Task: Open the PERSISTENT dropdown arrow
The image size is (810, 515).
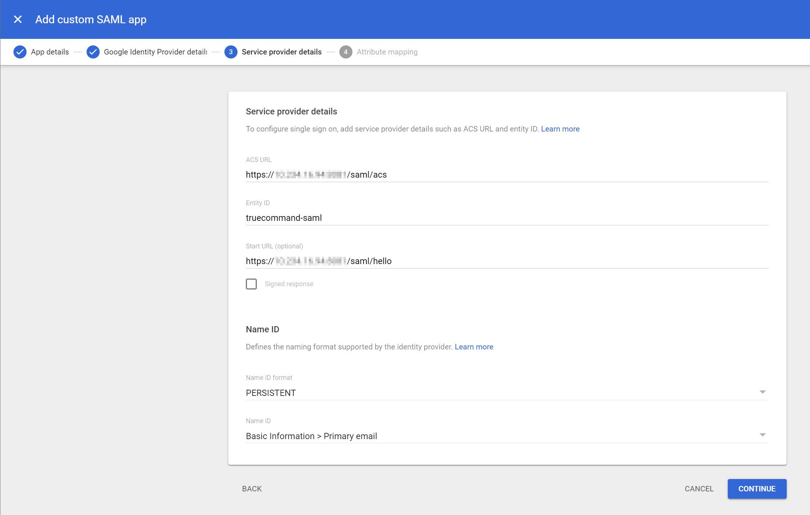Action: tap(763, 392)
